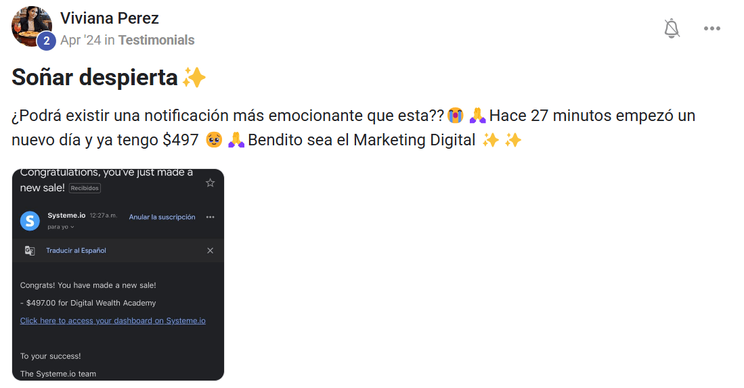Go to the Testimonials category
This screenshot has width=744, height=388.
(x=156, y=40)
